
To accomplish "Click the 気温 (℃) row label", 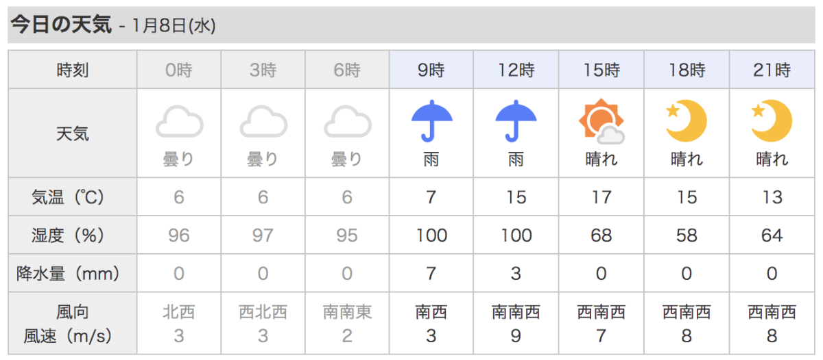I will pos(72,197).
